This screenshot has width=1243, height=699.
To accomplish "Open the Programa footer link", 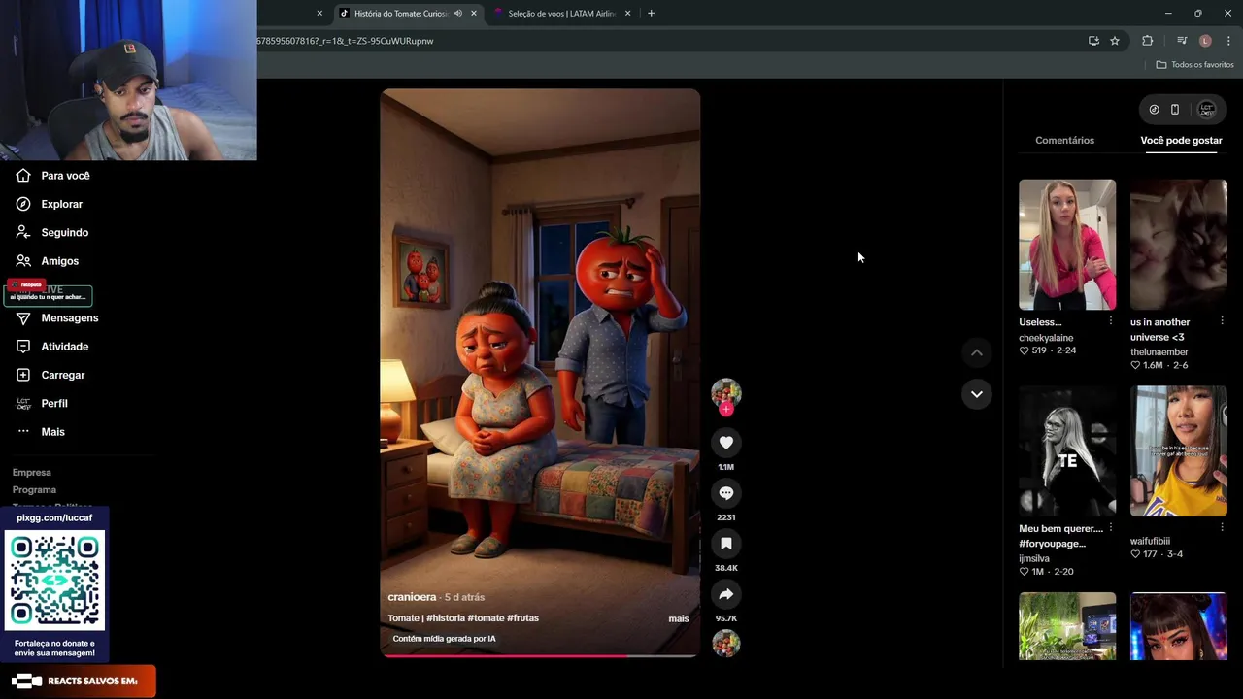I will click(x=34, y=490).
